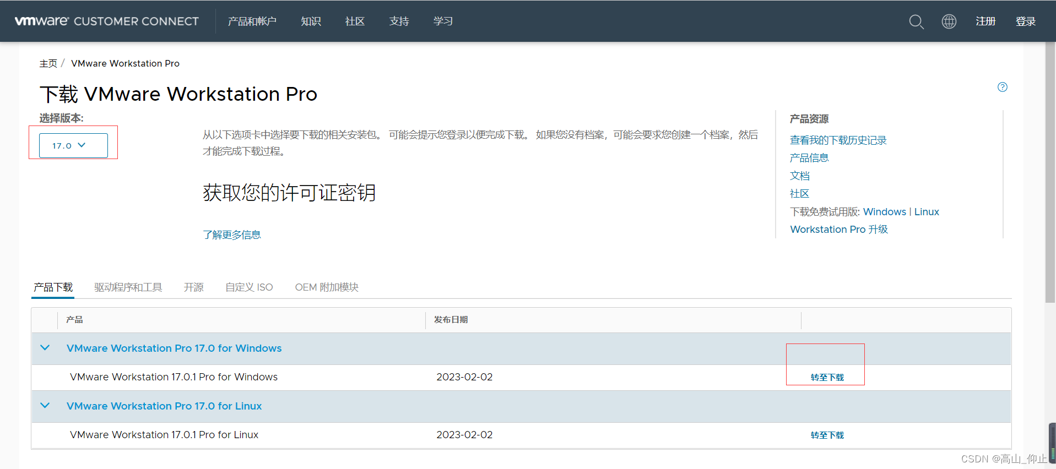Screen dimensions: 1056x469
Task: Select VMware Workstation 17.0.1 Pro for Windows text
Action: 174,377
